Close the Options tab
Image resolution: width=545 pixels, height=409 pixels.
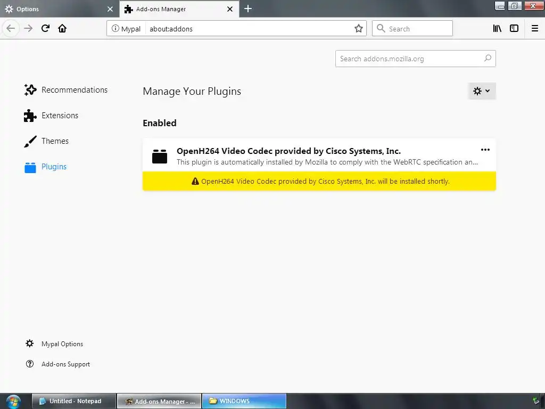pyautogui.click(x=110, y=9)
